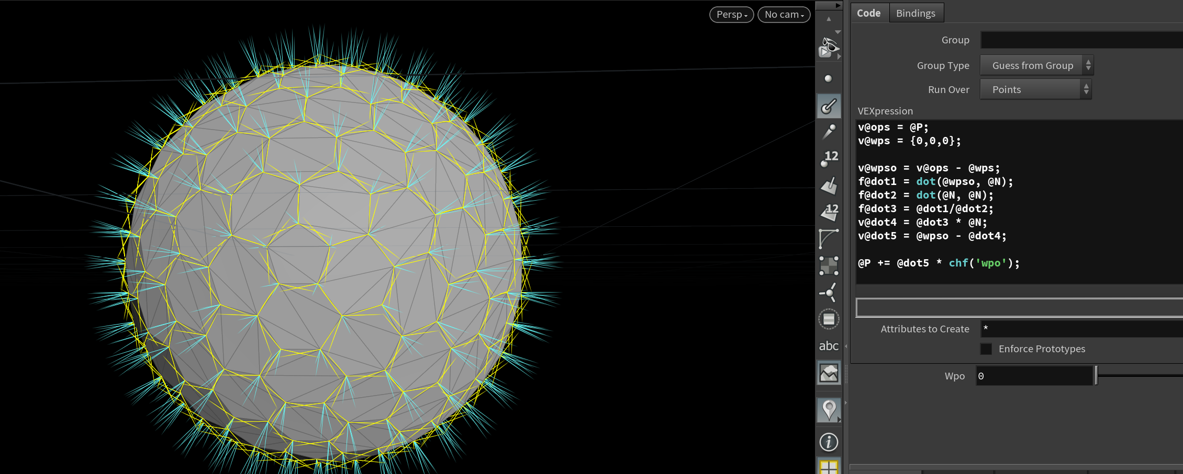This screenshot has width=1183, height=474.
Task: Collapse the display toolbar with top arrow bar
Action: coord(829,5)
